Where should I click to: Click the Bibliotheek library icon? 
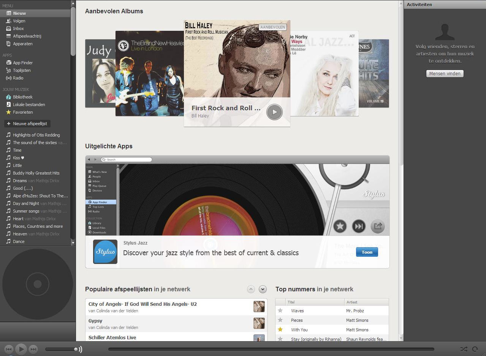point(9,97)
